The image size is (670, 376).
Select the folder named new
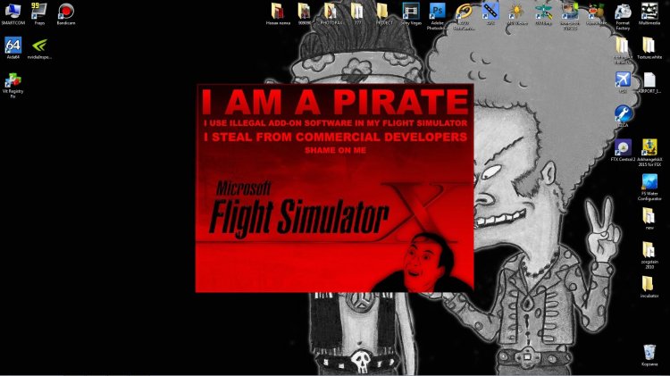click(649, 219)
